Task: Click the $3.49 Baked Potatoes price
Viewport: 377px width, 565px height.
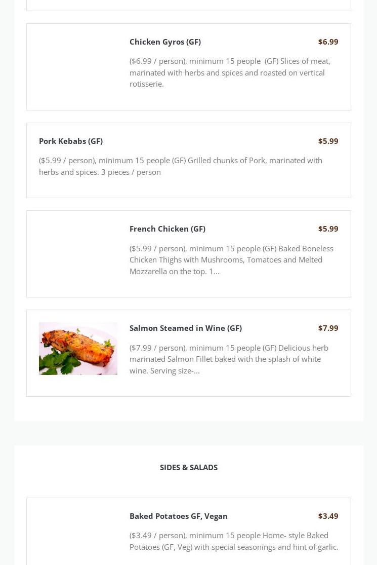Action: (x=328, y=516)
